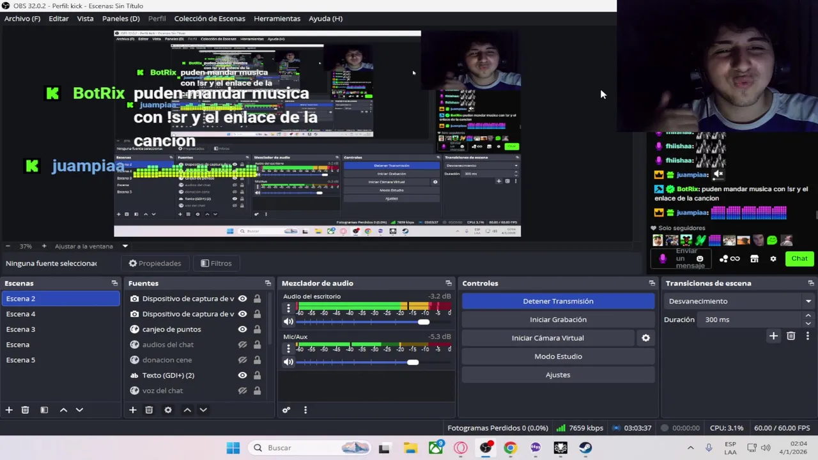
Task: Move scene down in Escenas toolbar
Action: 79,410
